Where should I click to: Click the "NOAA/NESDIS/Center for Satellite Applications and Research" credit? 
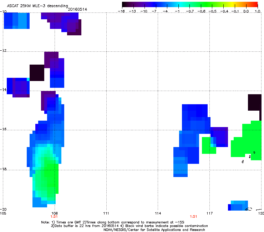click(x=154, y=230)
